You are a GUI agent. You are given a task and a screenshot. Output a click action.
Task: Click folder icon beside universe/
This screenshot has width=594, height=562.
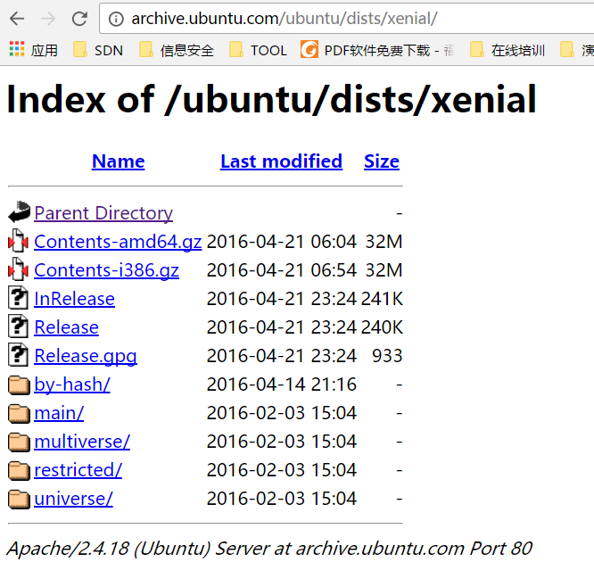click(19, 499)
